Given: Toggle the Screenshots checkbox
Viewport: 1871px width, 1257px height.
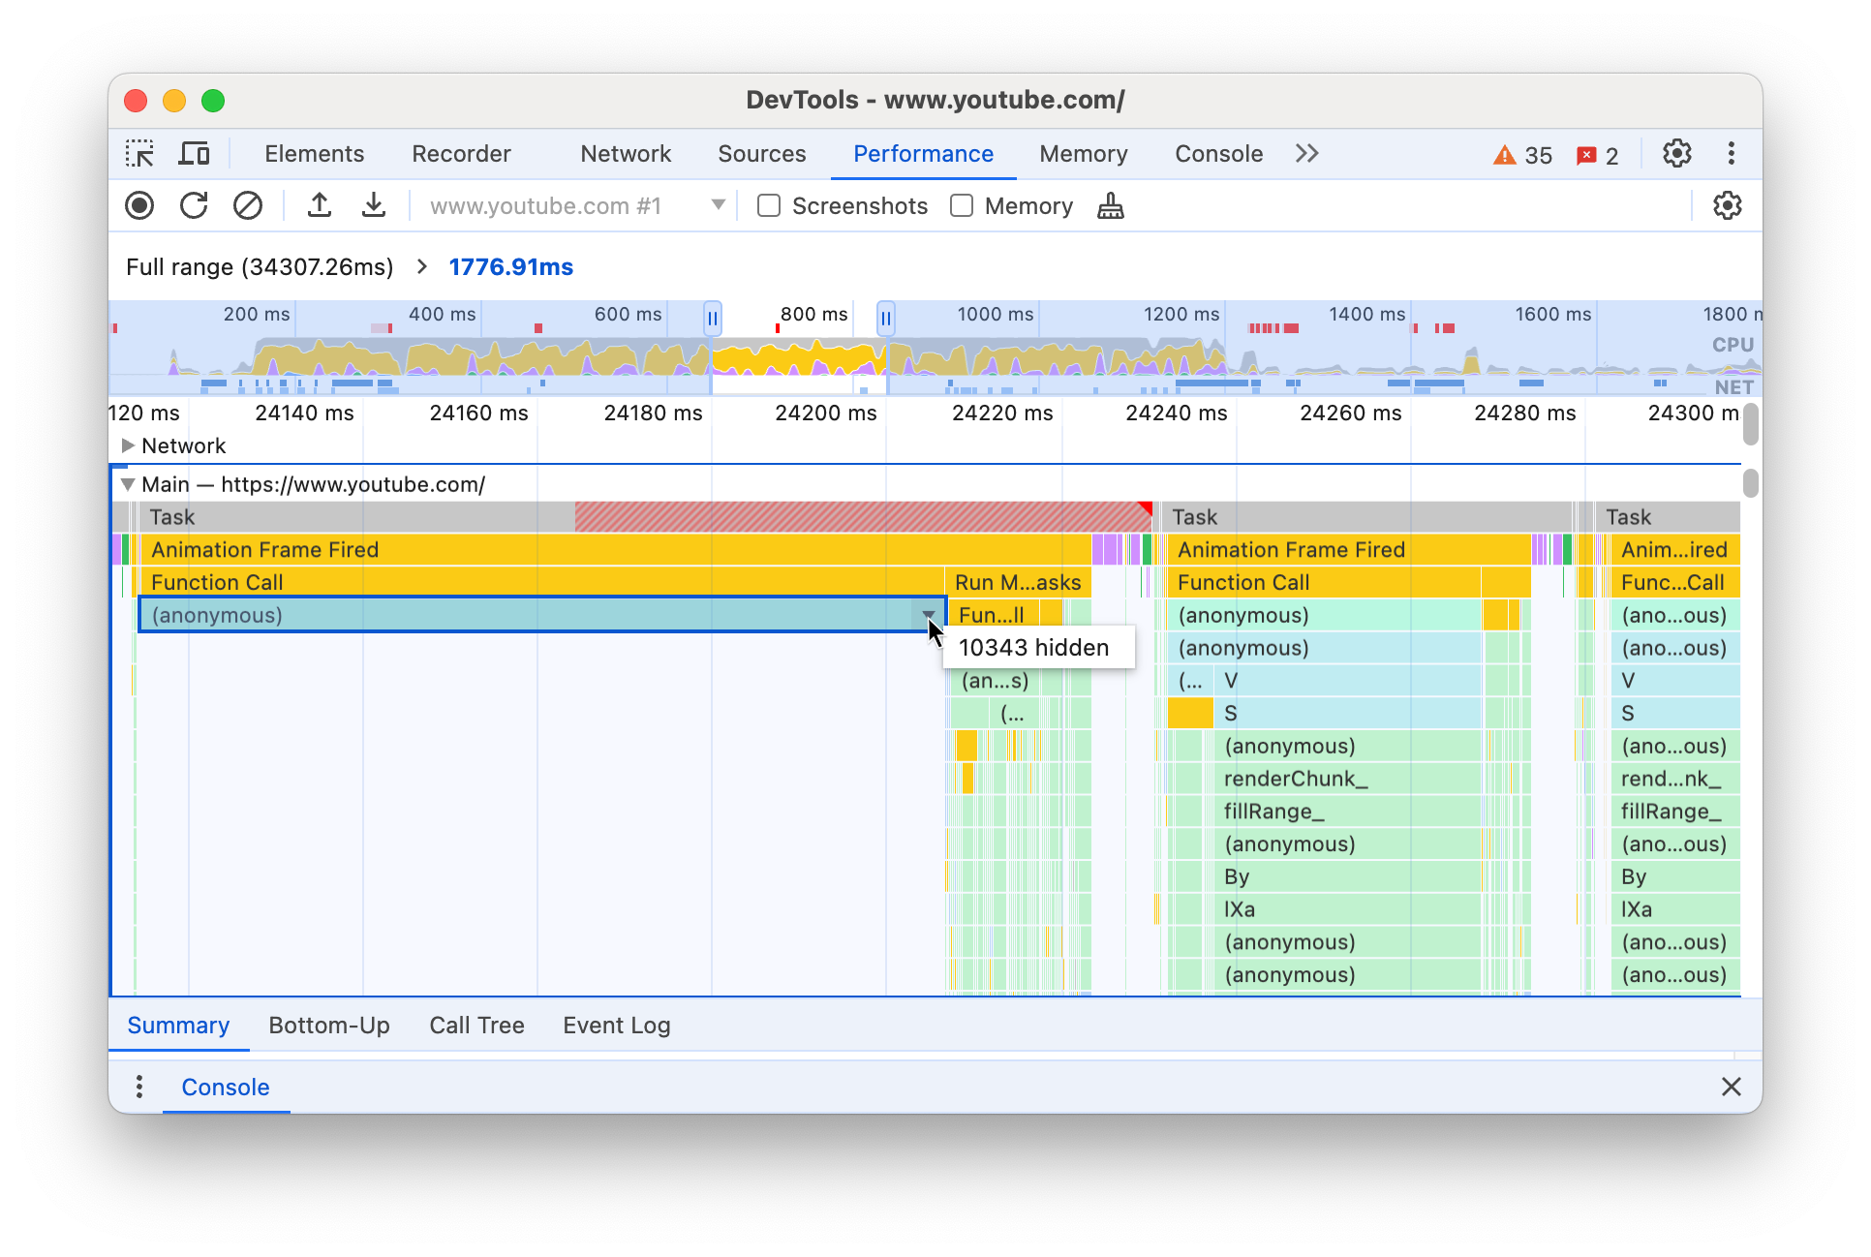Looking at the screenshot, I should point(769,206).
